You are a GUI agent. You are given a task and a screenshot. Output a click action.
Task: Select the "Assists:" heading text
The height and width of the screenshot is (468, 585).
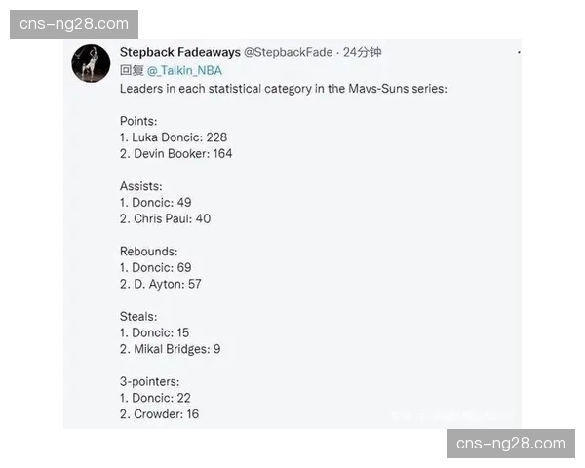coord(141,186)
